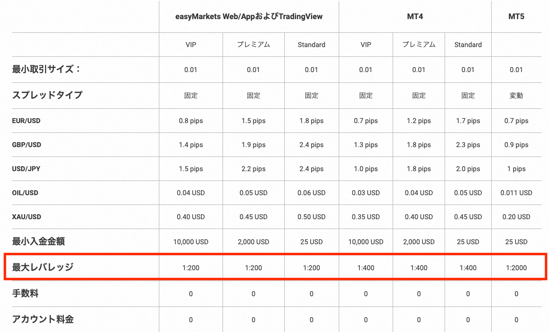
Task: Select the MT4 column header
Action: 415,17
